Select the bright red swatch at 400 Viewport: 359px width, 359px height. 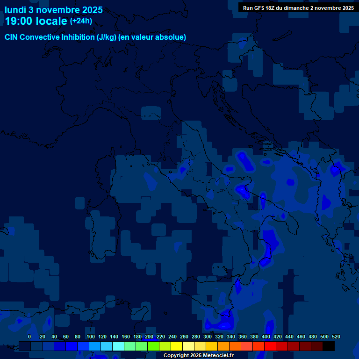pos(270,346)
